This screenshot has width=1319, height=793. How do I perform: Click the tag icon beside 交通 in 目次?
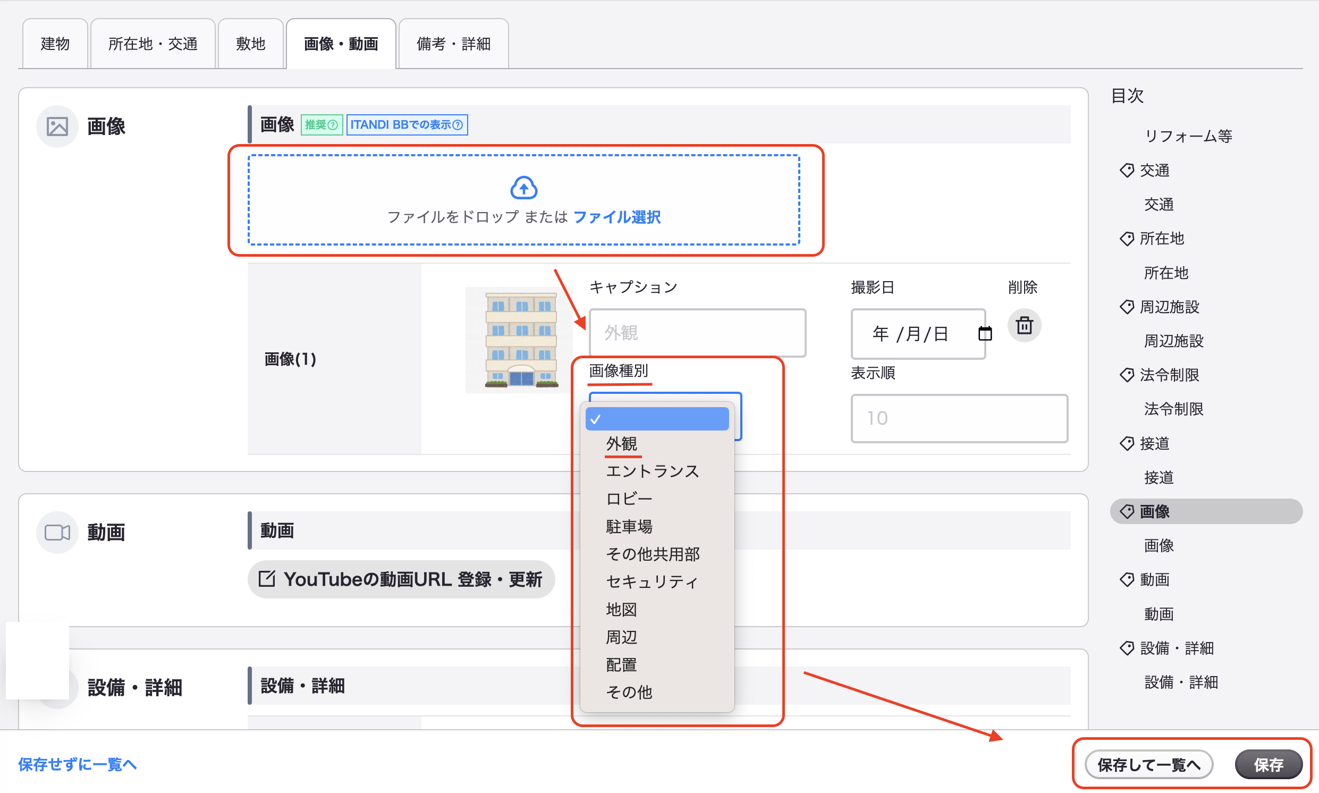coord(1126,171)
